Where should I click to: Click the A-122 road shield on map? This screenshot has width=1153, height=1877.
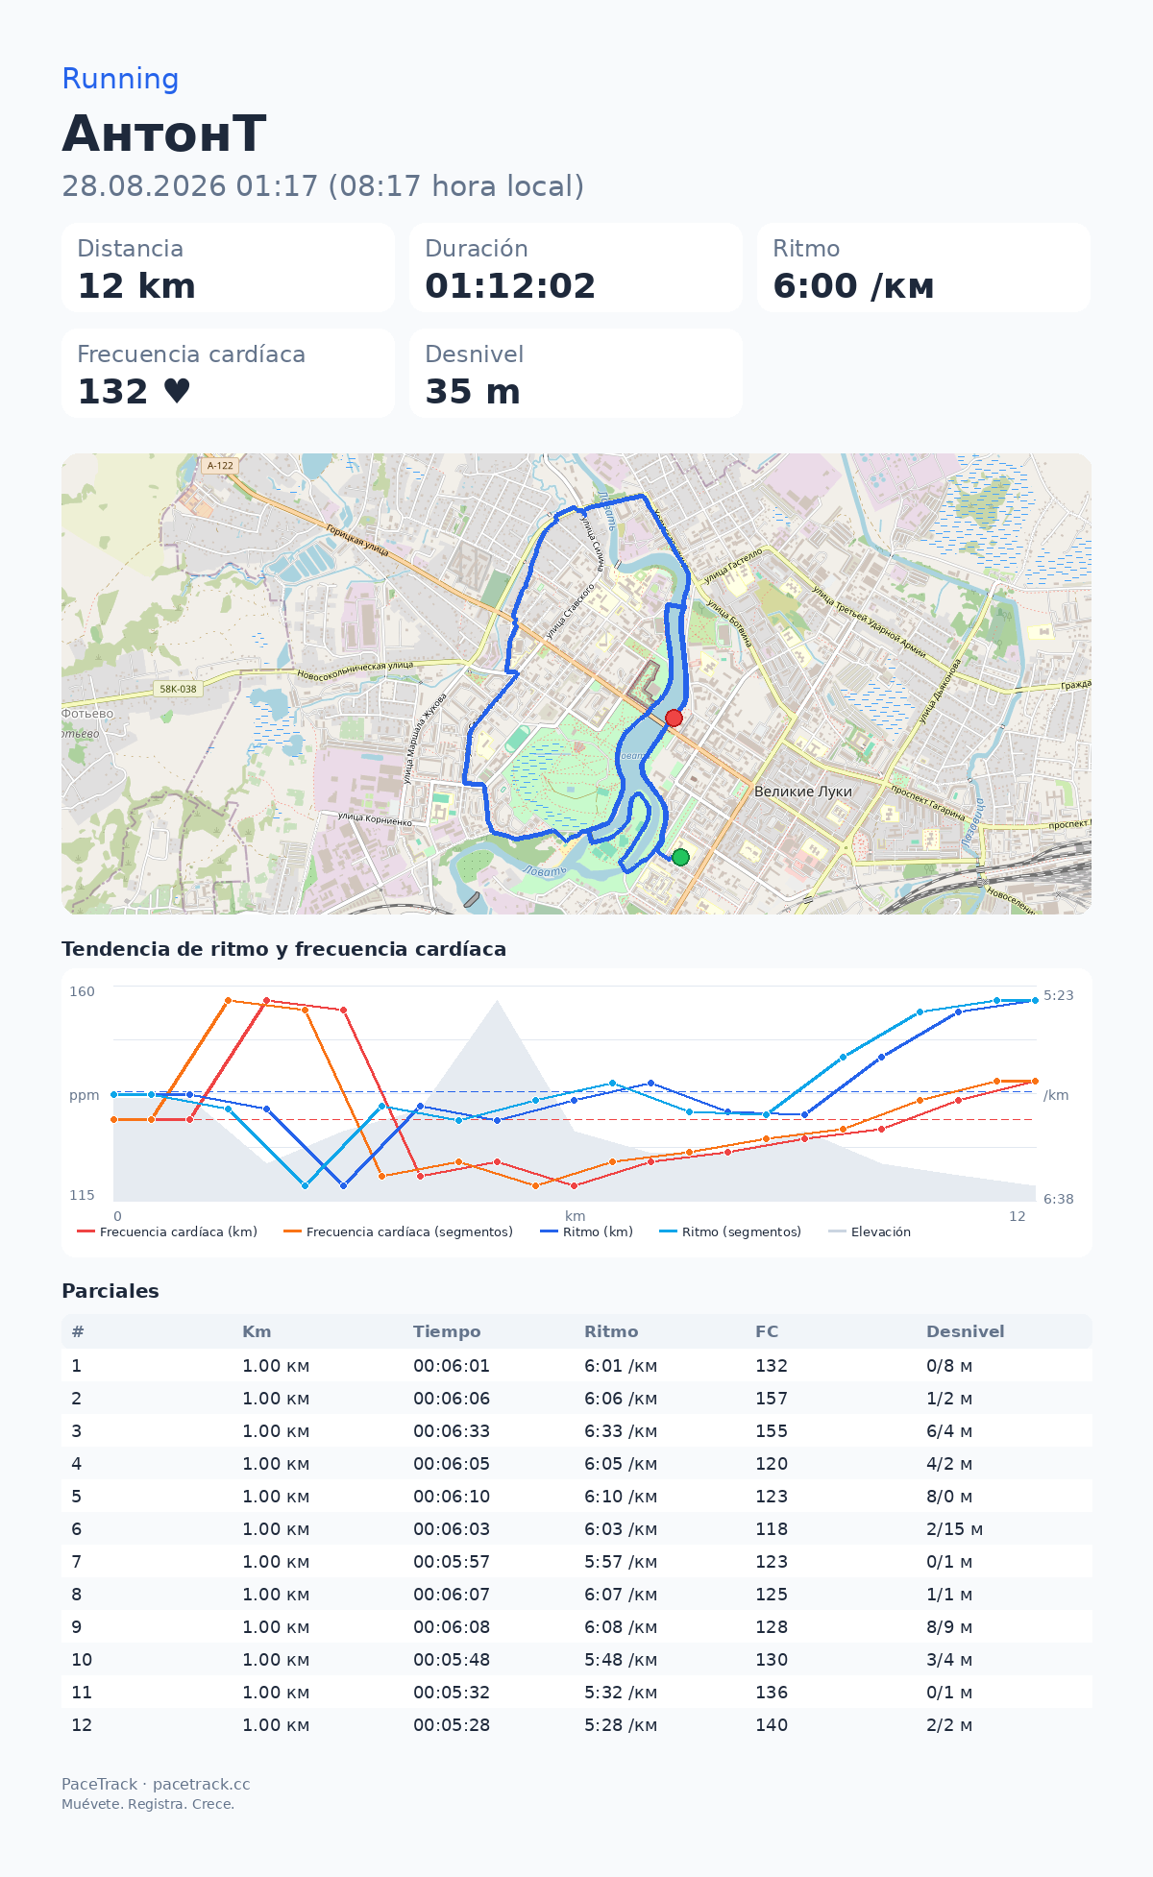220,465
